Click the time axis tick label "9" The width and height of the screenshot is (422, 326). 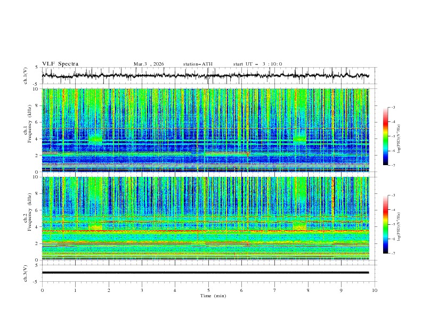point(341,290)
